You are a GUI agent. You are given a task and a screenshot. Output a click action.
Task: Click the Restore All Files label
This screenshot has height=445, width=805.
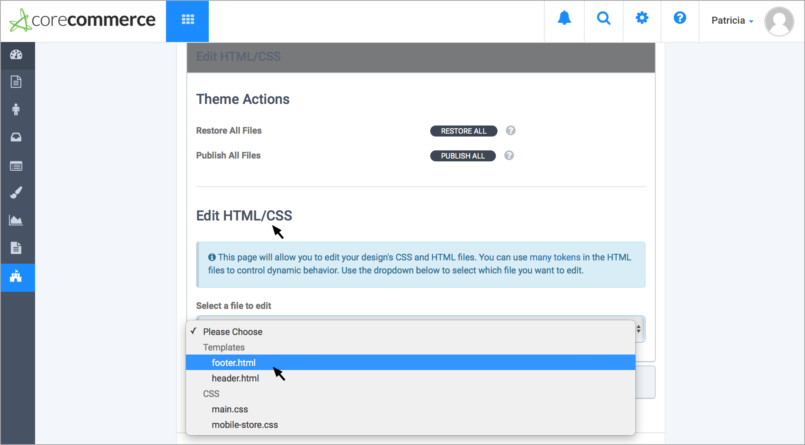tap(229, 130)
